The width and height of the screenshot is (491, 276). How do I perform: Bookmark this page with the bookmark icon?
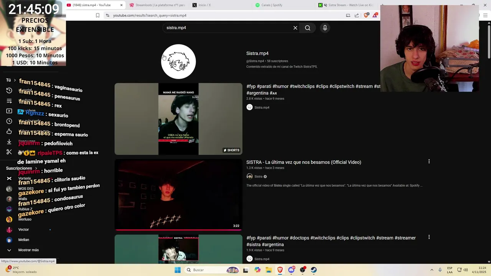(x=97, y=15)
